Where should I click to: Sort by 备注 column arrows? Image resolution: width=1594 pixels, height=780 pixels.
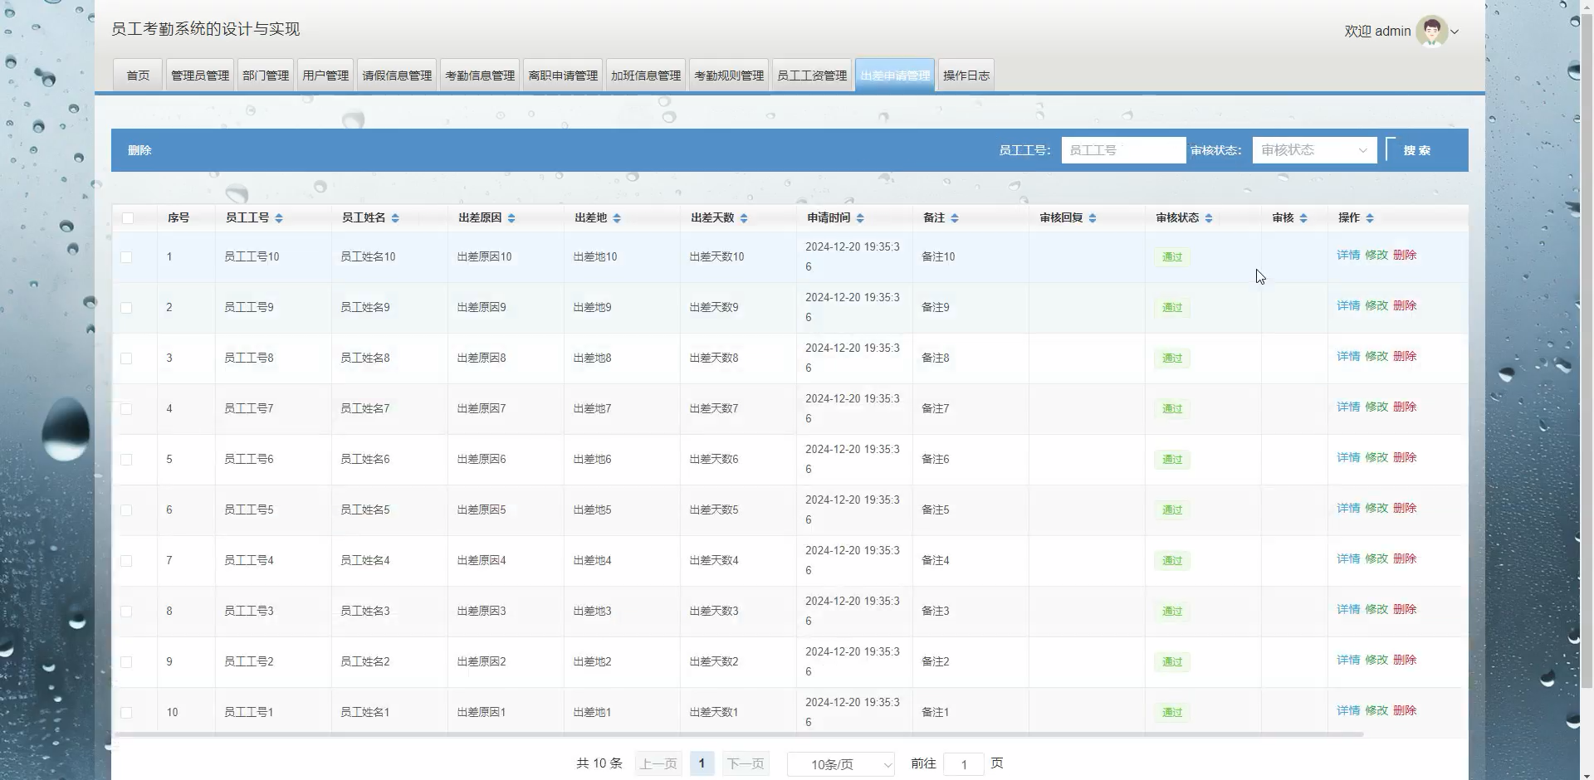coord(955,218)
